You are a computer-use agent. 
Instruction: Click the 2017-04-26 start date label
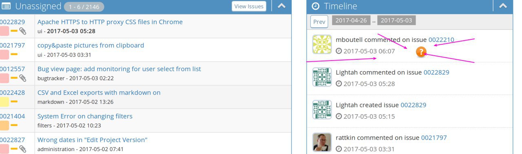click(x=351, y=20)
